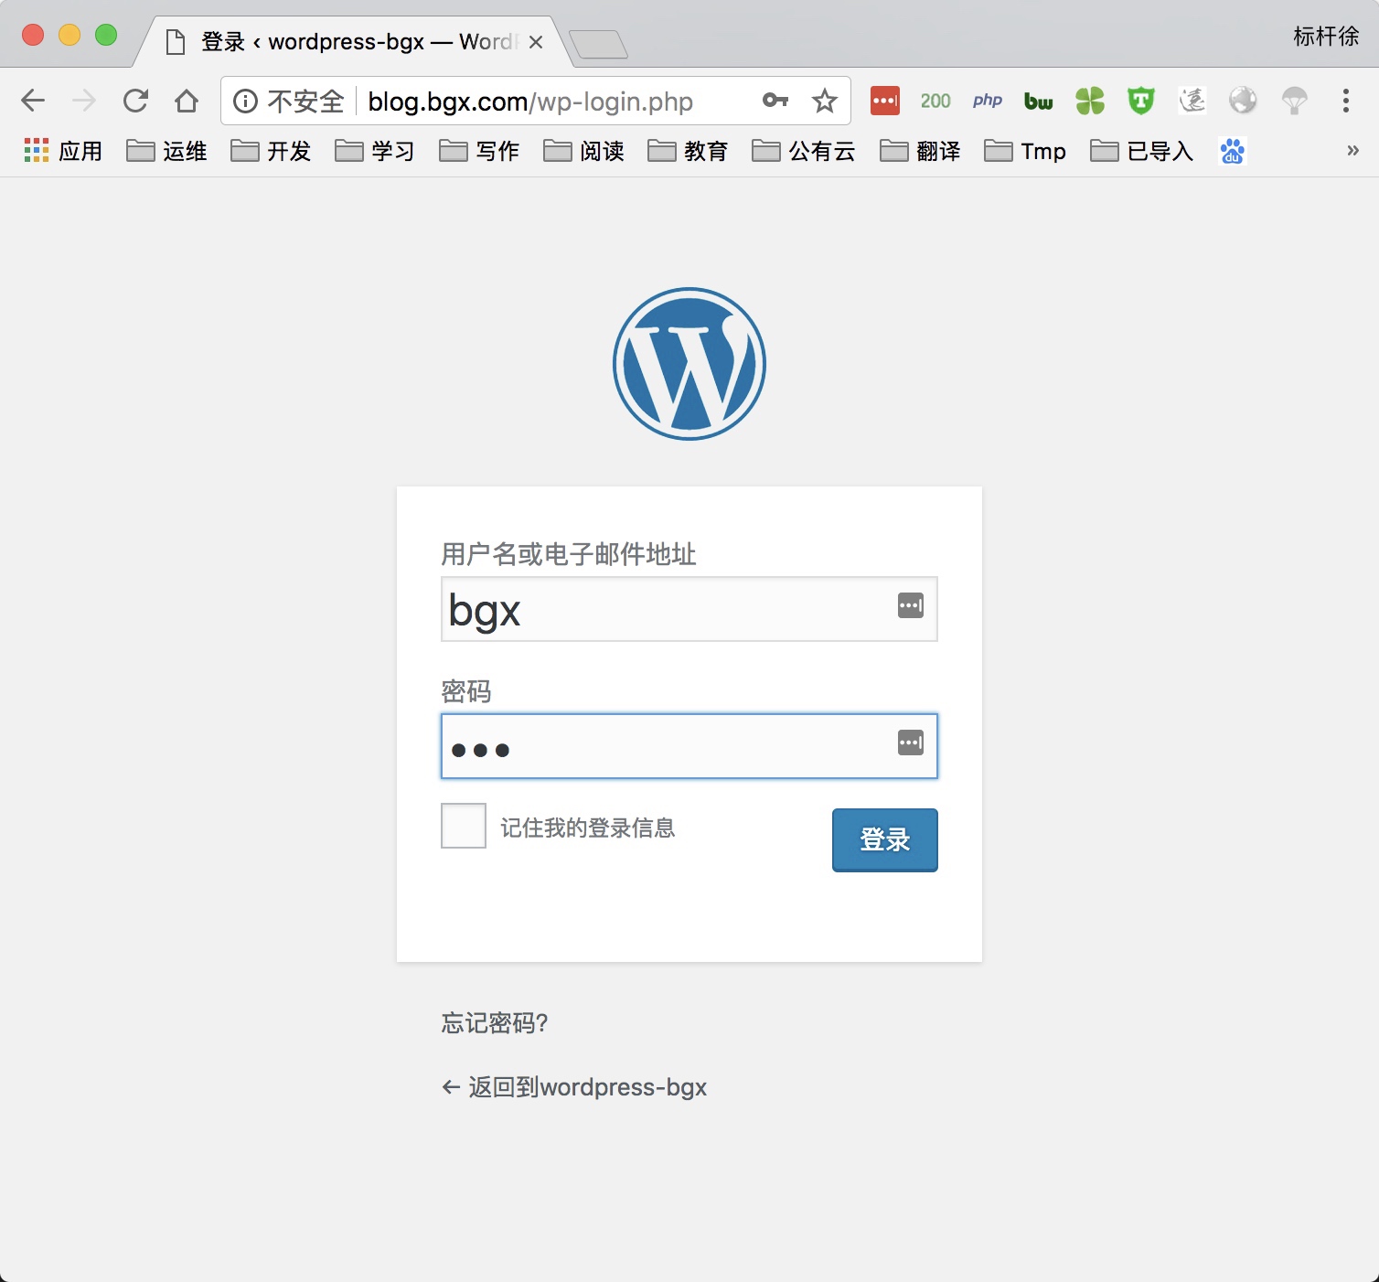Click the grey calligraphy character extension icon
Viewport: 1379px width, 1282px height.
(1192, 101)
